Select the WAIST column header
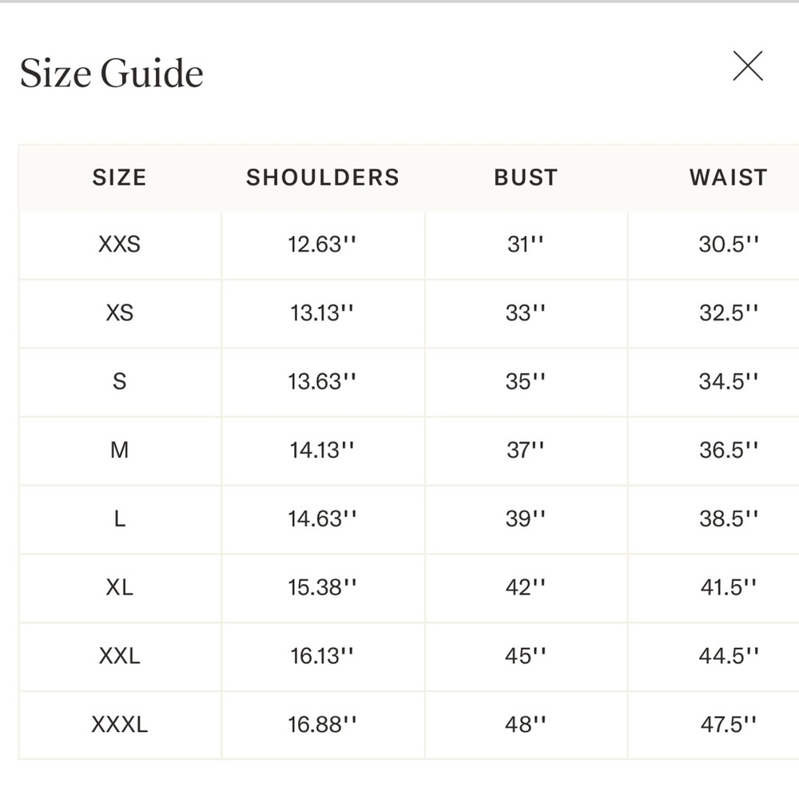The height and width of the screenshot is (799, 799). click(x=729, y=177)
